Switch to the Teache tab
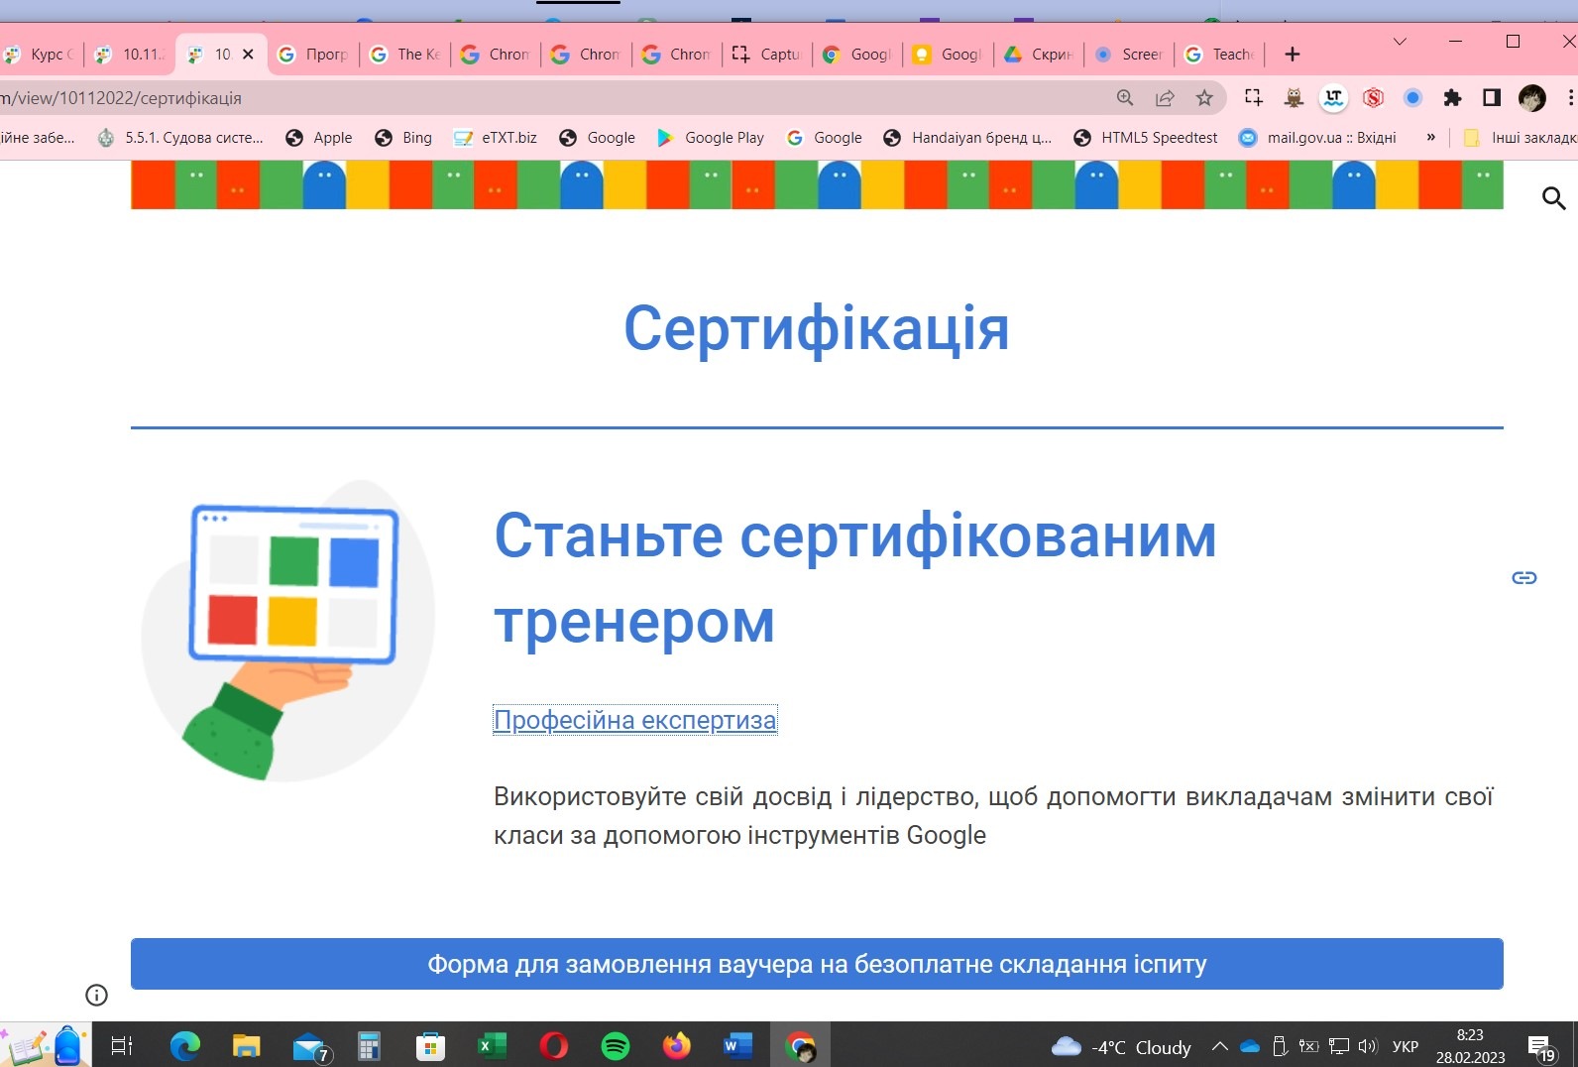The height and width of the screenshot is (1067, 1578). [1221, 55]
